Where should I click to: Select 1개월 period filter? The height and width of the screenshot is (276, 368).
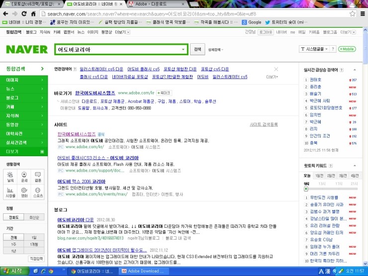coord(34,244)
